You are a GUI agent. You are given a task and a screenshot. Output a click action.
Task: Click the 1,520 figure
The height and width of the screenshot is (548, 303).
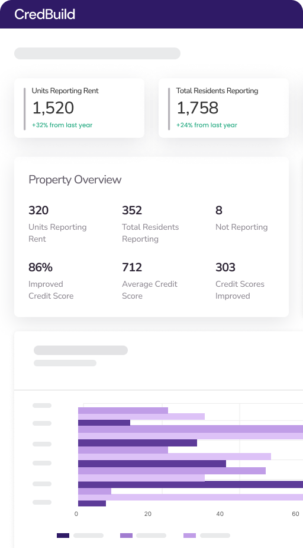coord(53,108)
